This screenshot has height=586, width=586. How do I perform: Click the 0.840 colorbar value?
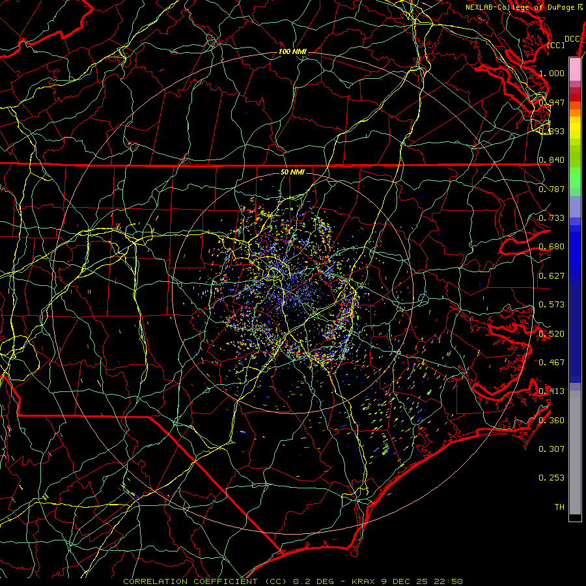pyautogui.click(x=551, y=160)
